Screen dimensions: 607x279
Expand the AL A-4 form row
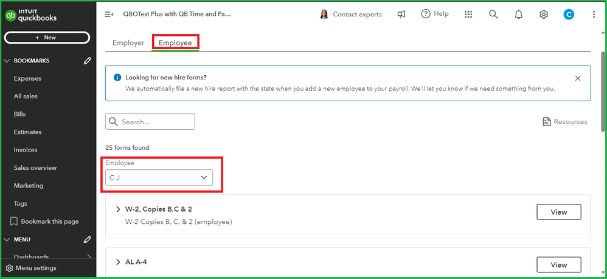118,262
